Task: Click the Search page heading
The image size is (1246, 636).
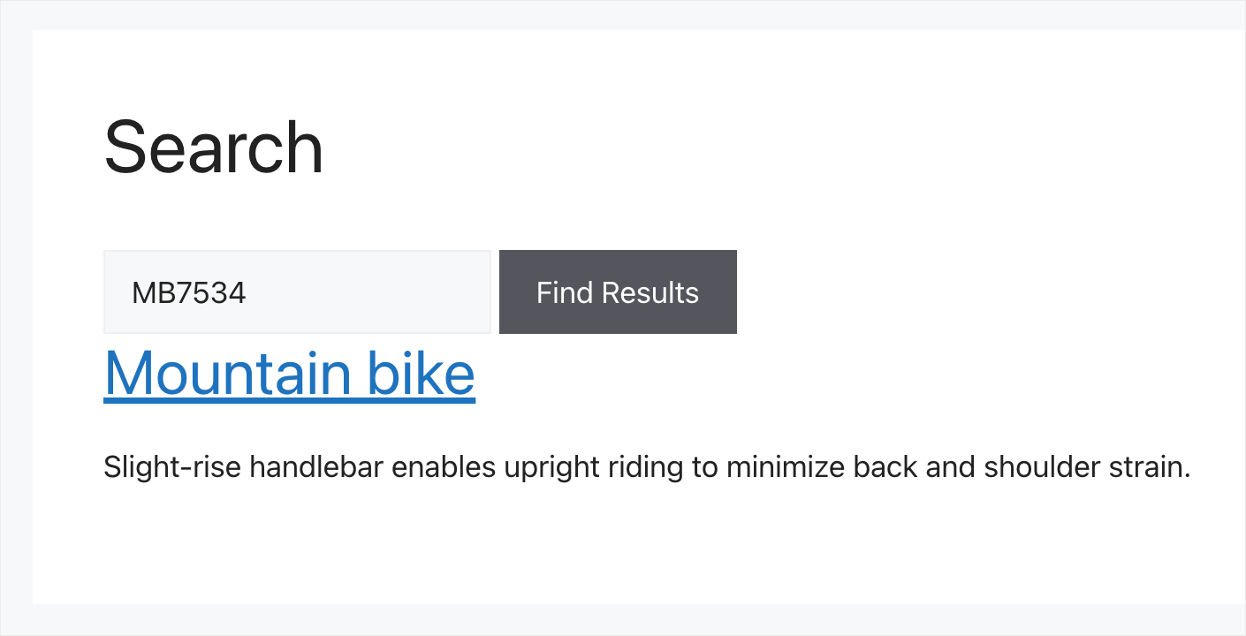Action: (213, 146)
